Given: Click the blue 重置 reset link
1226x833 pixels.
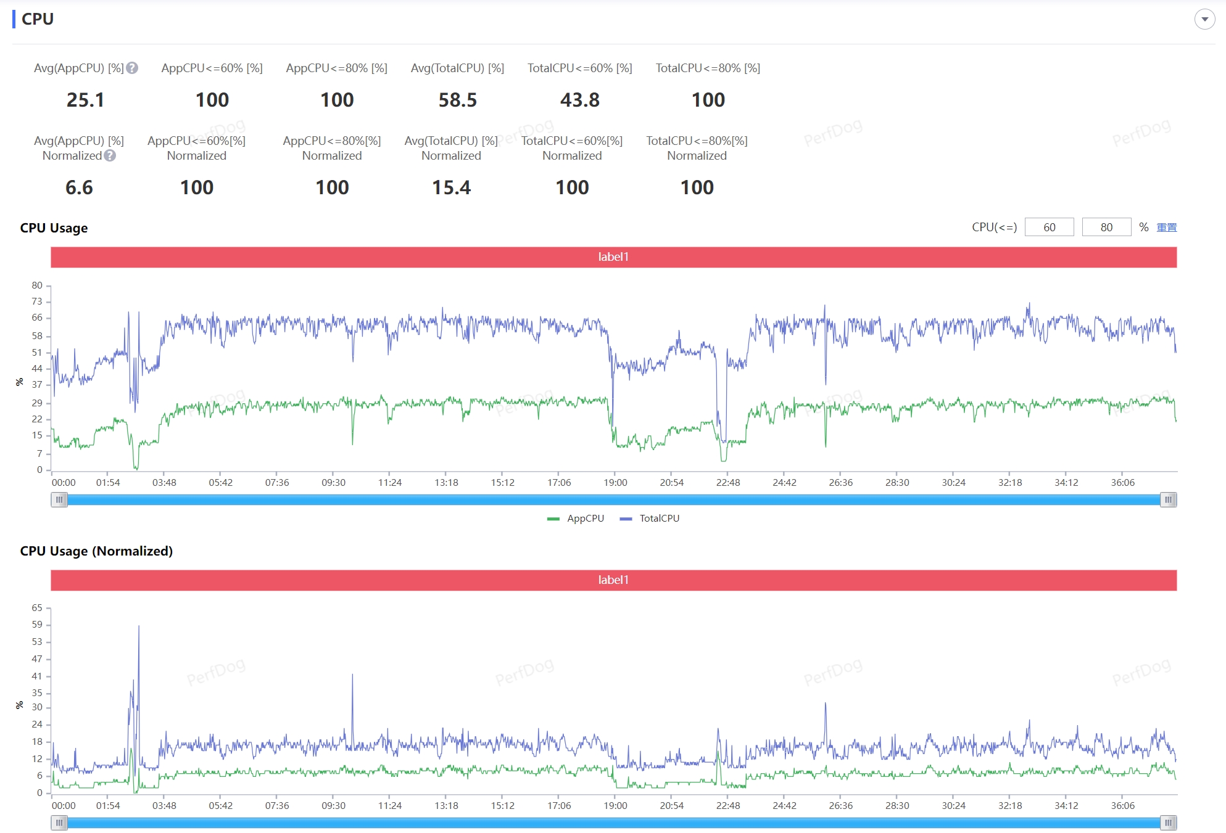Looking at the screenshot, I should click(x=1166, y=228).
